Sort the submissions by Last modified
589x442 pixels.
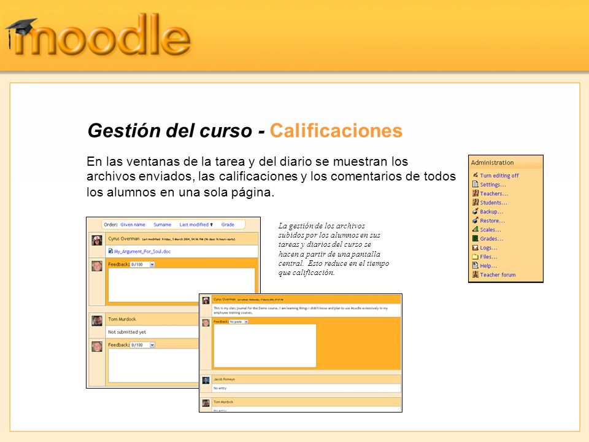point(194,225)
